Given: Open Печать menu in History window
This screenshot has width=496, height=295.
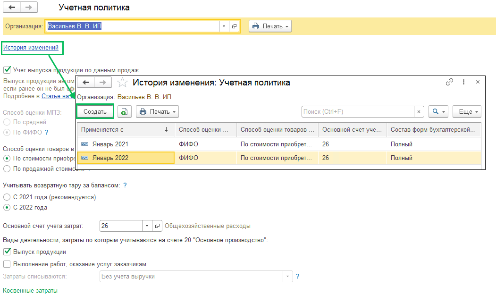Looking at the screenshot, I should click(158, 112).
